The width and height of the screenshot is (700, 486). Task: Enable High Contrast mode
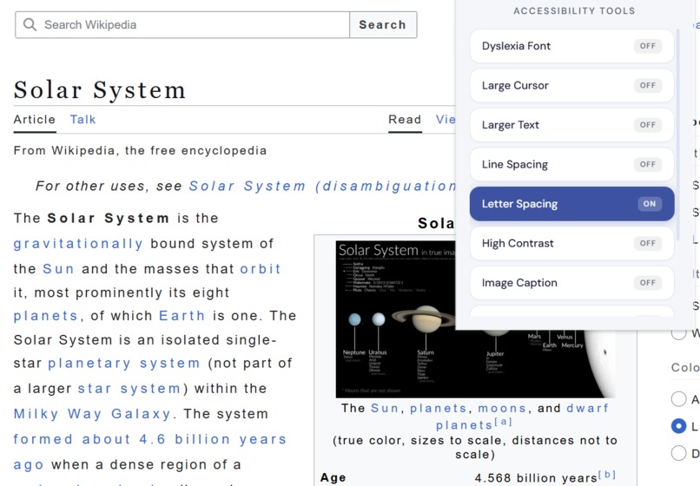click(x=571, y=243)
